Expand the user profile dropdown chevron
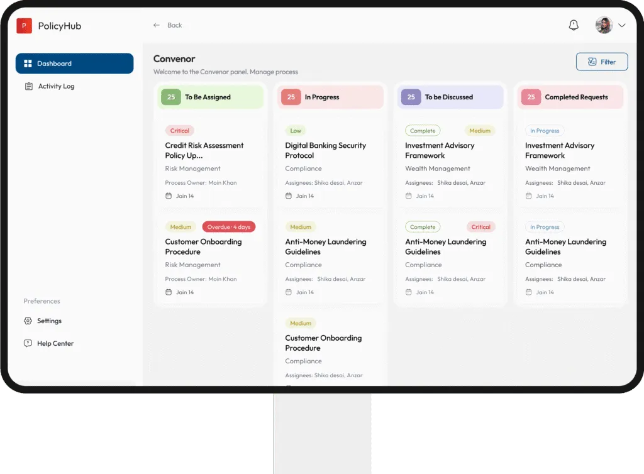 click(622, 26)
